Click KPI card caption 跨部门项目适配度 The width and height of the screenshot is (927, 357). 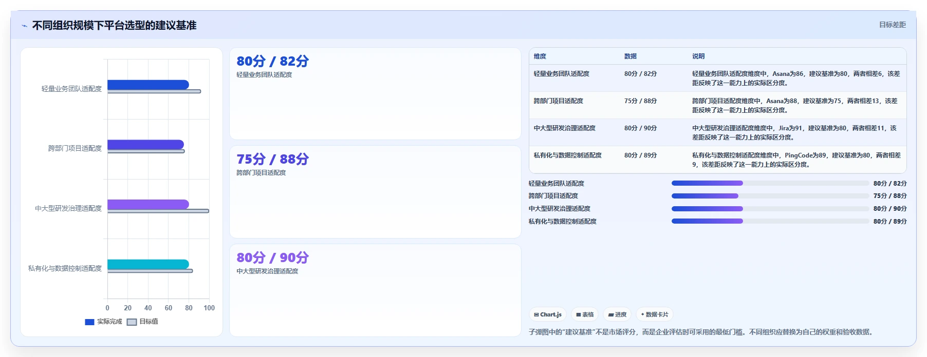point(261,173)
